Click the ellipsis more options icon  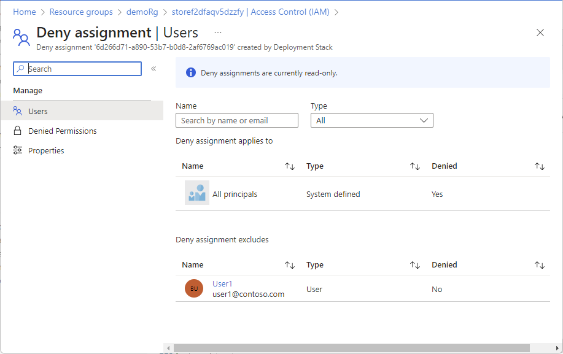(x=218, y=33)
